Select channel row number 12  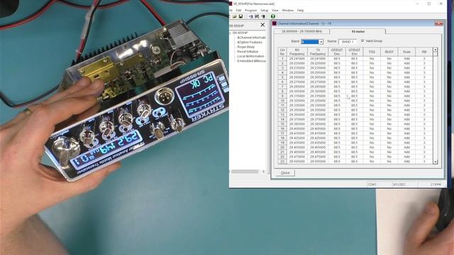pos(282,110)
